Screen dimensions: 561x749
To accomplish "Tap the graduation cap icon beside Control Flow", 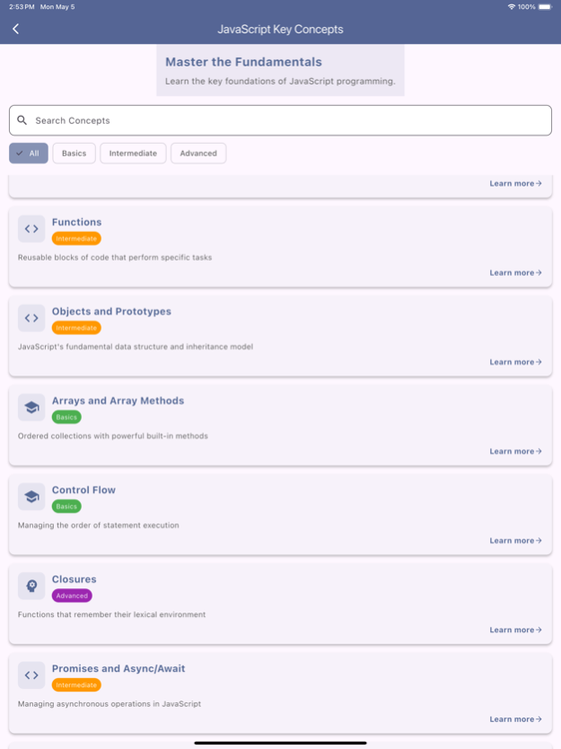I will point(31,496).
